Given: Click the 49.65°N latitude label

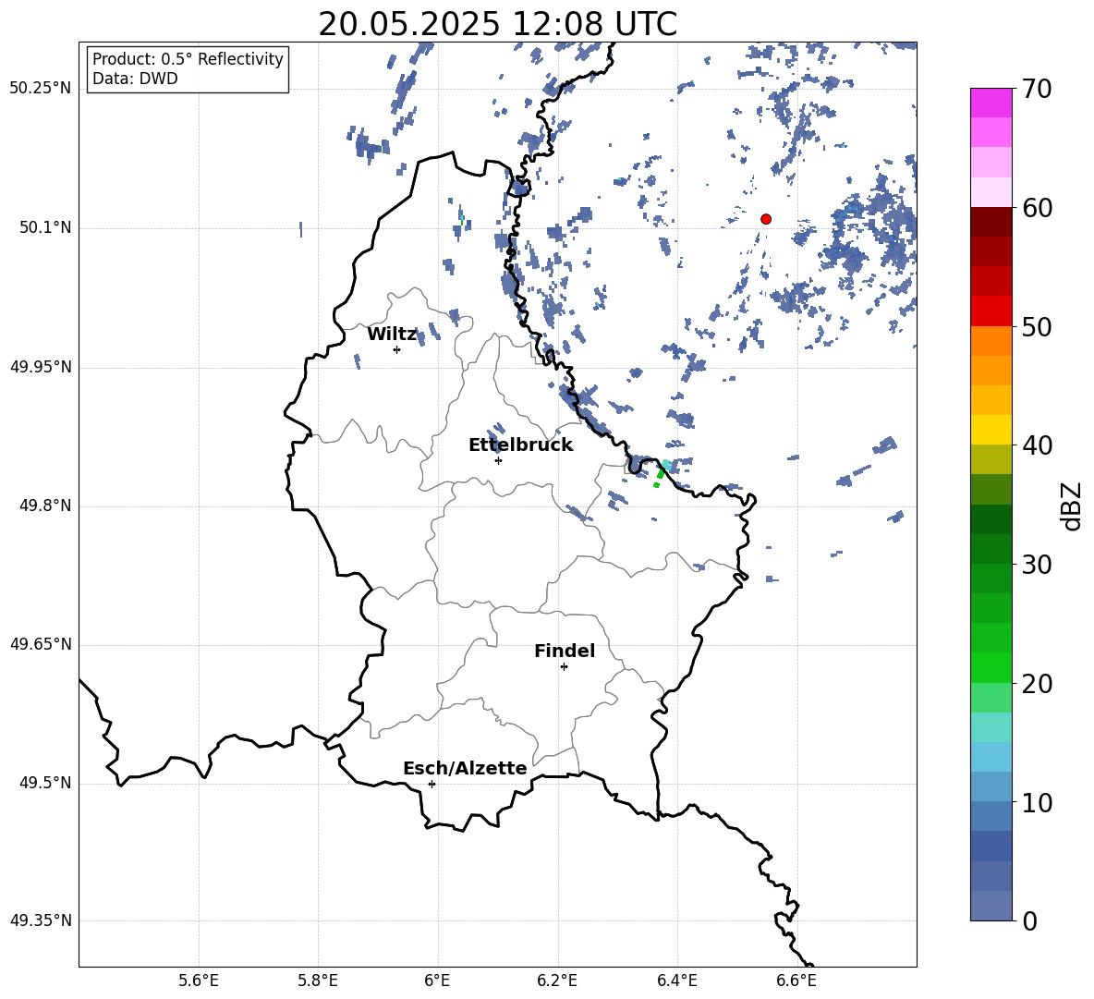Looking at the screenshot, I should coord(41,644).
